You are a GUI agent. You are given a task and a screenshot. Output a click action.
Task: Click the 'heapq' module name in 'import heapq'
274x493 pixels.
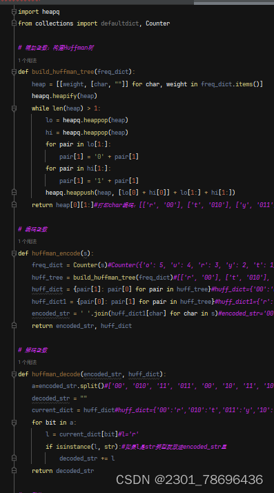tap(51, 12)
